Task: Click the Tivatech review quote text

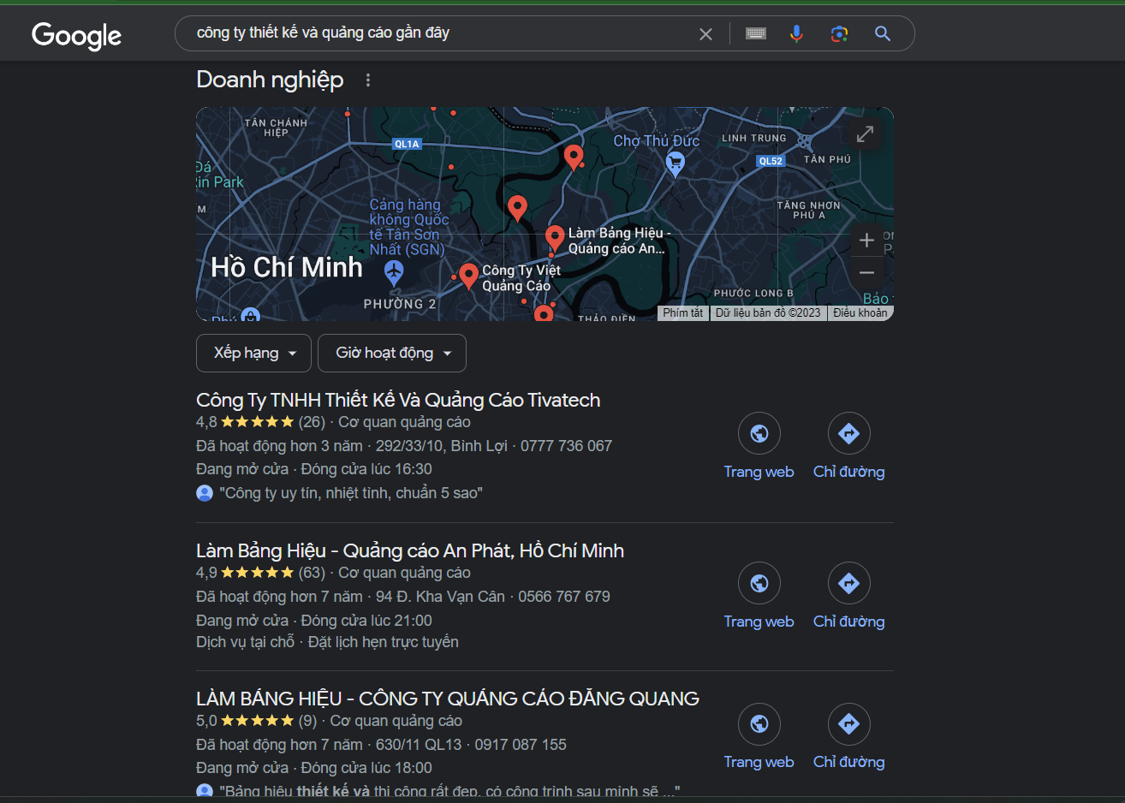Action: click(351, 493)
